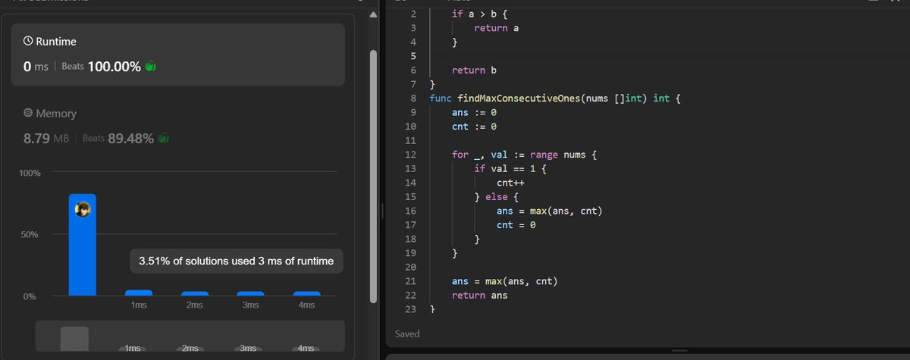
Task: Click the '3.51% of solutions used 3 ms' tooltip
Action: (x=237, y=261)
